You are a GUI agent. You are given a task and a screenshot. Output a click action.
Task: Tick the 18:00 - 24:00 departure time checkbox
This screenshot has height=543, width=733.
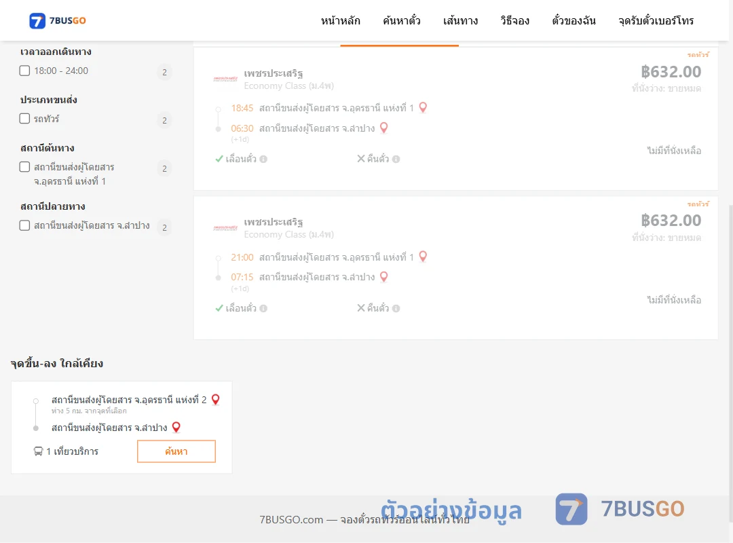coord(25,71)
